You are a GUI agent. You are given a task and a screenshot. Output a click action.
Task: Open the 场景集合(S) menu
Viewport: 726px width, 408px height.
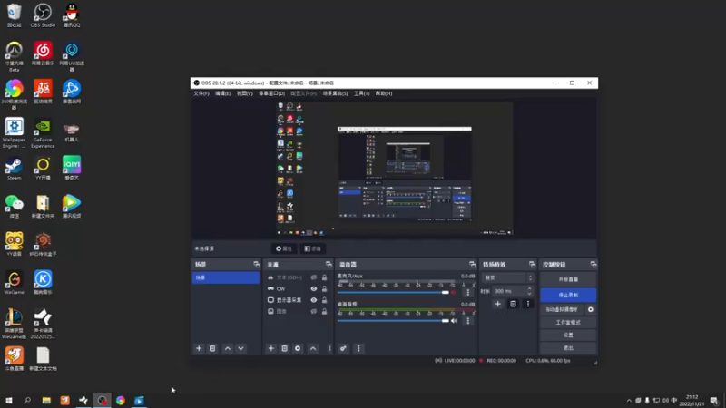click(x=335, y=93)
